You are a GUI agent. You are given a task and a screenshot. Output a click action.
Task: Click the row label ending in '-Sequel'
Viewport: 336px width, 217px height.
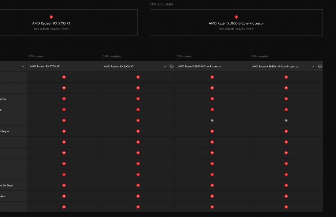[5, 131]
